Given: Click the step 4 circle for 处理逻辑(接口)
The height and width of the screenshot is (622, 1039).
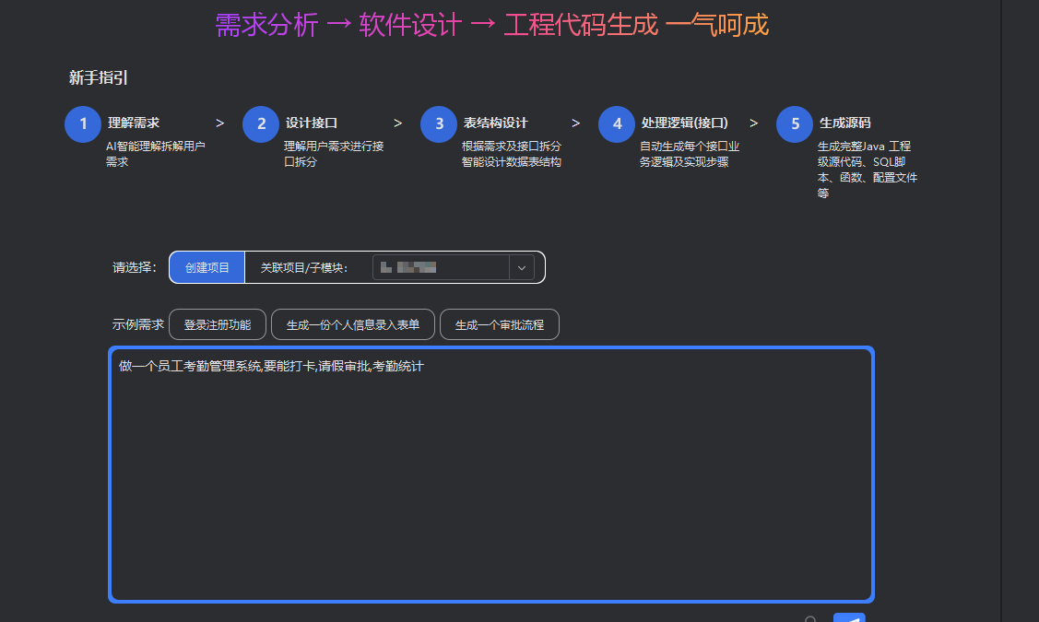Looking at the screenshot, I should click(x=617, y=123).
